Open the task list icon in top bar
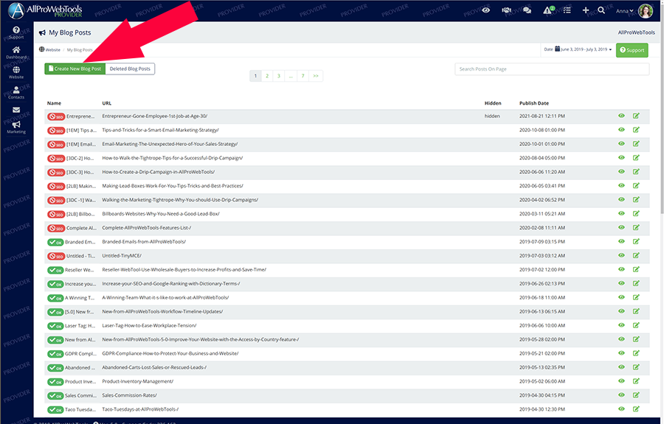664x424 pixels. [x=567, y=10]
